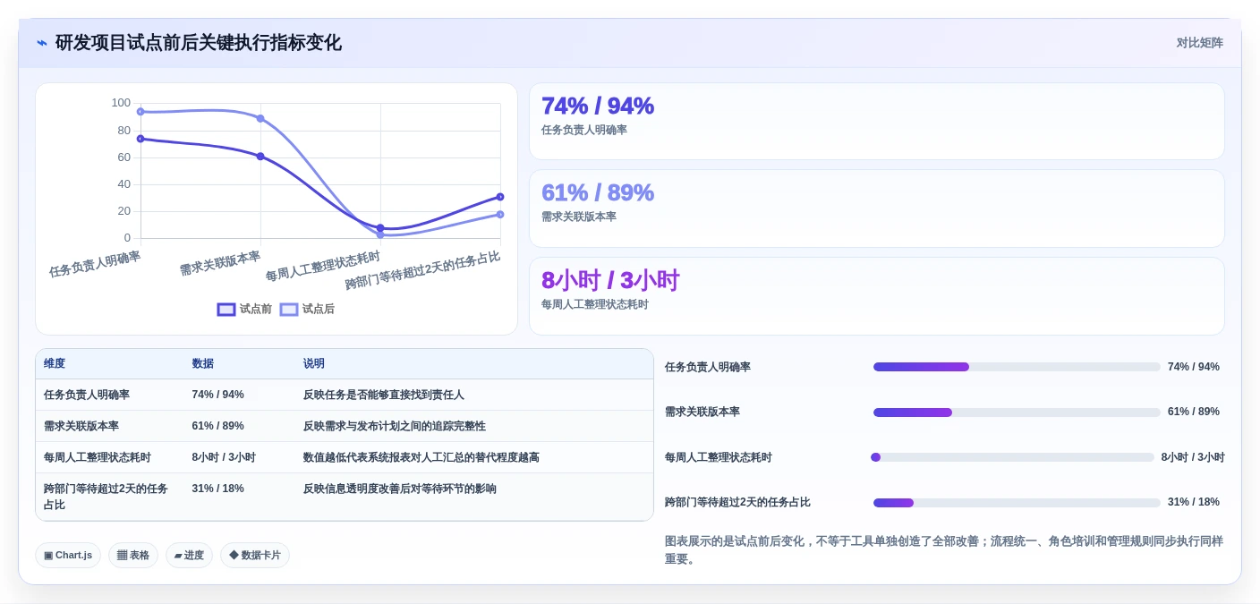Click the dashboard title 研发项目试点前后关键执行指标变化
This screenshot has width=1260, height=604.
coord(199,43)
